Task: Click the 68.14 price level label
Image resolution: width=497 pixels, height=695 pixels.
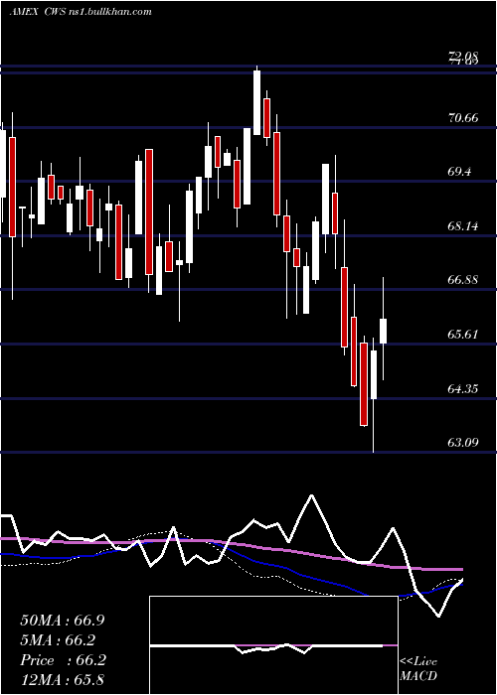Action: (x=463, y=226)
